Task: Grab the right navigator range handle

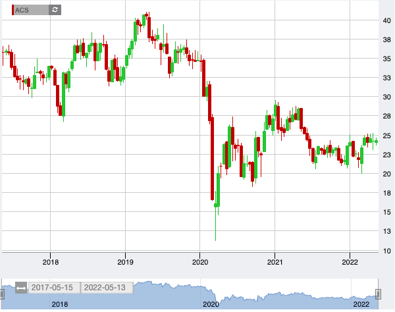Action: coord(378,294)
